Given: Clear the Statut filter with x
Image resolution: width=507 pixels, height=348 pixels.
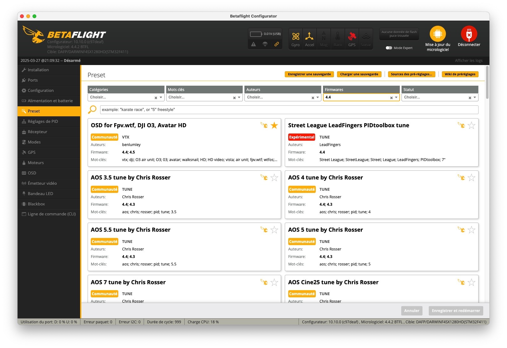Looking at the screenshot, I should pyautogui.click(x=470, y=98).
